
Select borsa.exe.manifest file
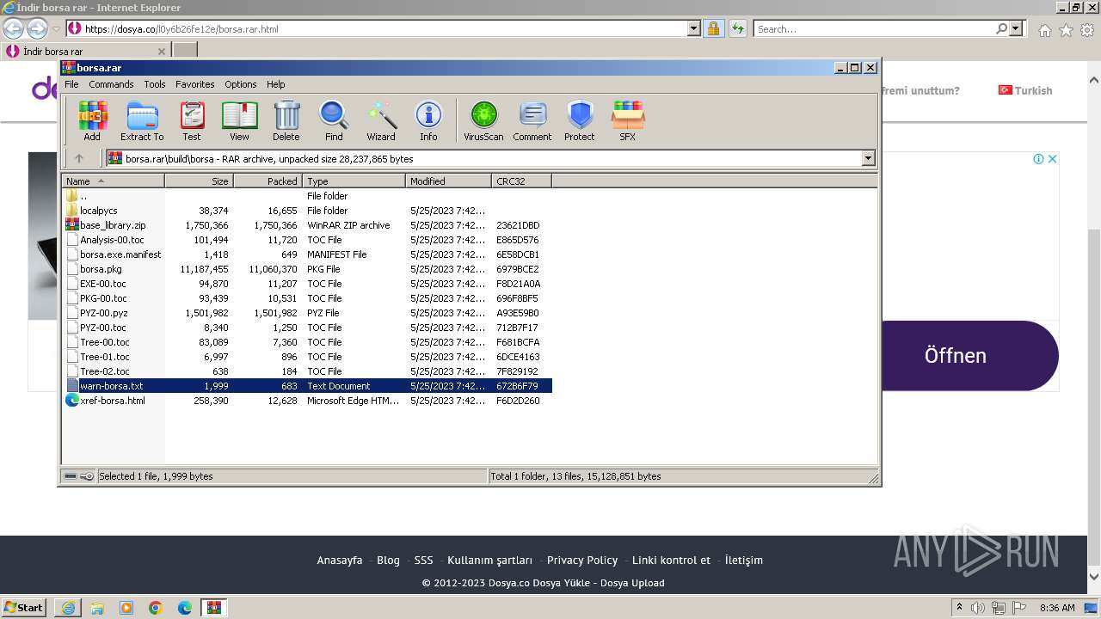(x=120, y=254)
